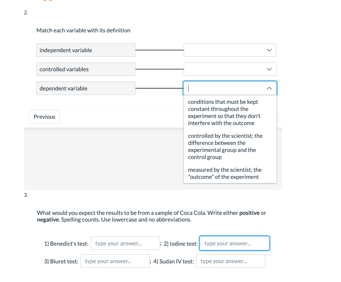
Task: Select the 'measured by the scientist' outcome option
Action: coord(225,173)
